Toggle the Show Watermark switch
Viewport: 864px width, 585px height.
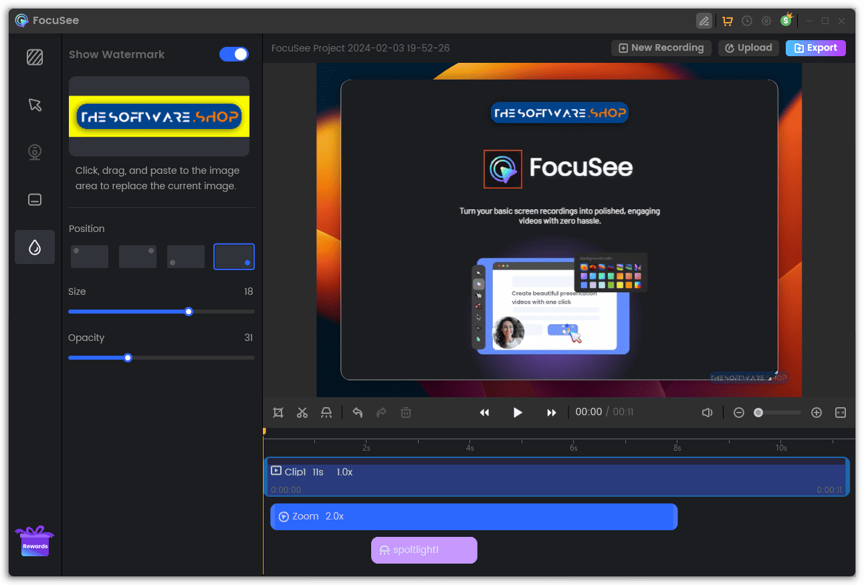click(234, 54)
